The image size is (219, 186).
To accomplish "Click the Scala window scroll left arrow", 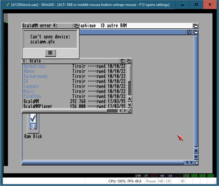I will tap(121, 111).
